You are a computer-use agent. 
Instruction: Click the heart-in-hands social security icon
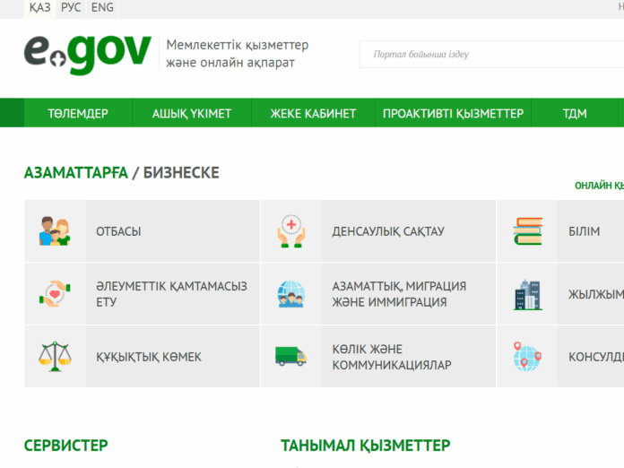(55, 294)
